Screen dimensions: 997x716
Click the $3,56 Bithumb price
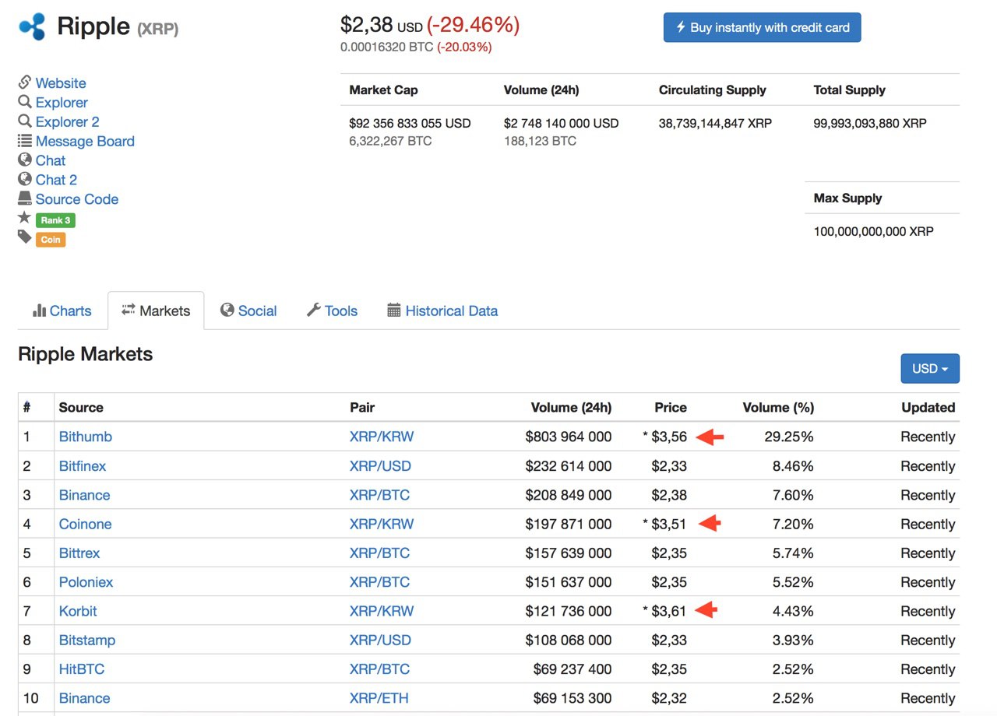coord(669,437)
